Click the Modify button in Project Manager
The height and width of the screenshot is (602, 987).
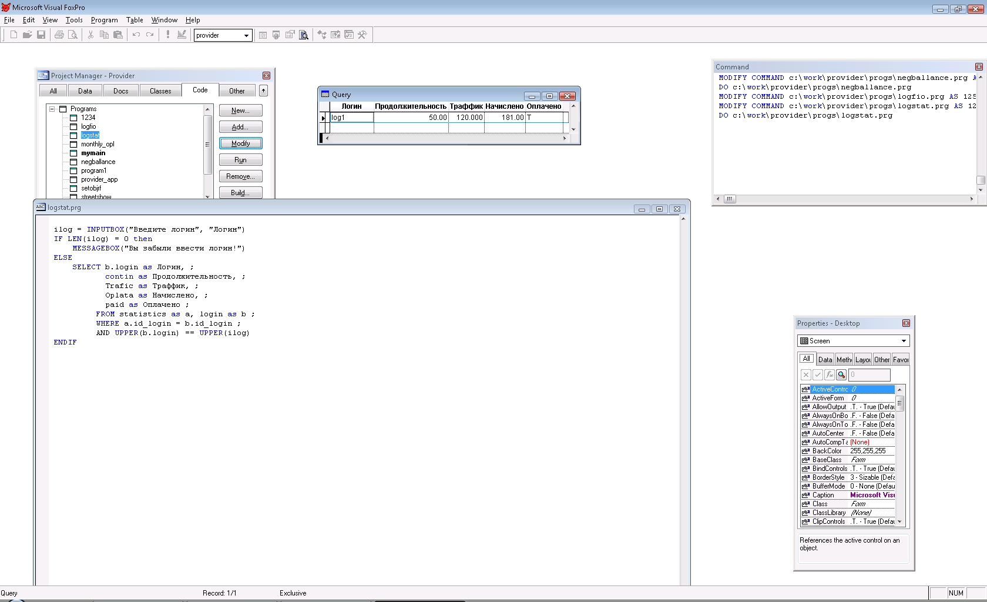pos(240,143)
